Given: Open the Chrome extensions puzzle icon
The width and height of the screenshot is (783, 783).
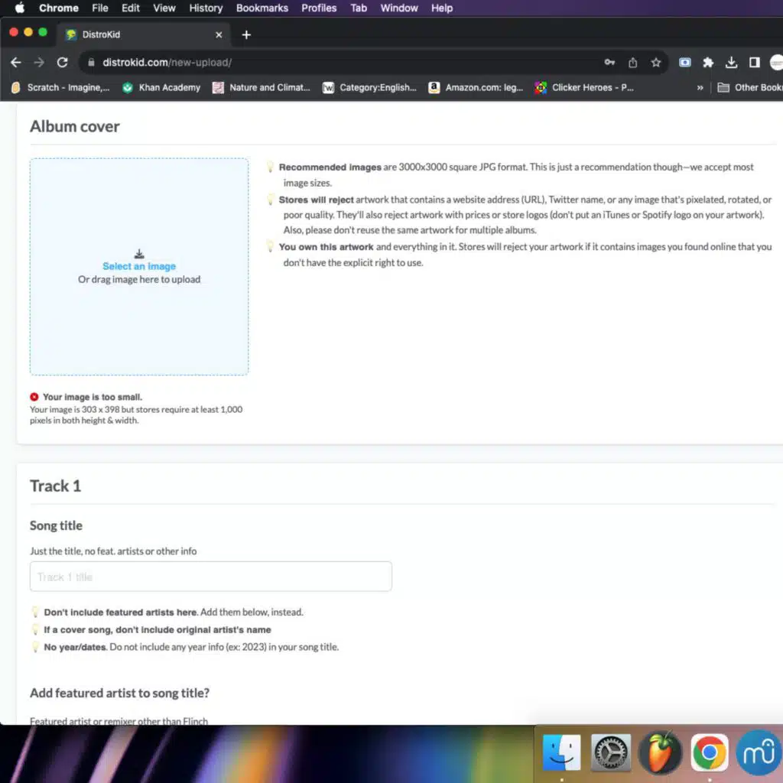Looking at the screenshot, I should point(708,63).
